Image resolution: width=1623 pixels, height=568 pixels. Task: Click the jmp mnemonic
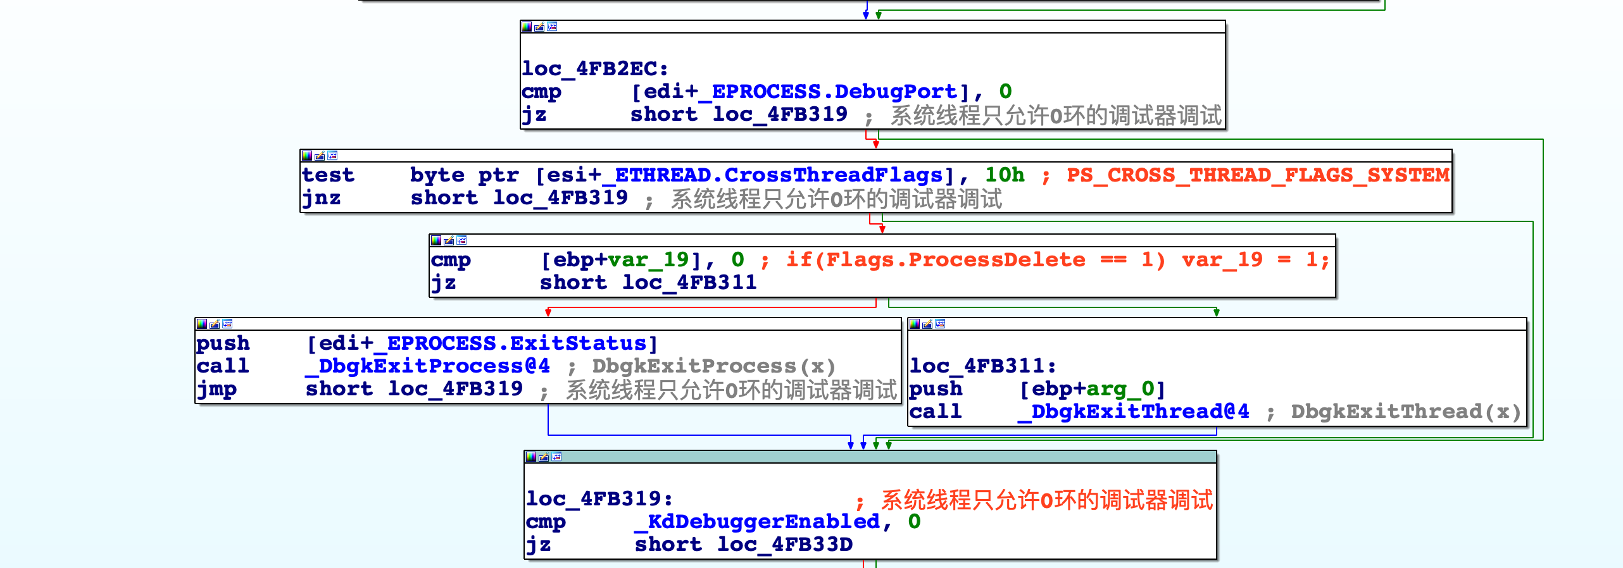[216, 389]
